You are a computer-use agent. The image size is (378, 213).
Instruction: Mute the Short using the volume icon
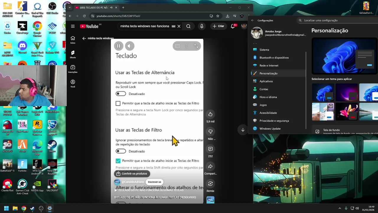point(130,46)
